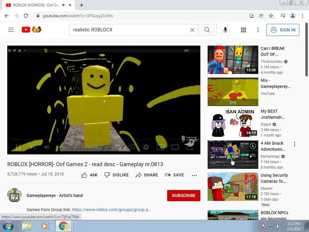
Task: Open My BEST Joshiemah video title
Action: pyautogui.click(x=272, y=114)
